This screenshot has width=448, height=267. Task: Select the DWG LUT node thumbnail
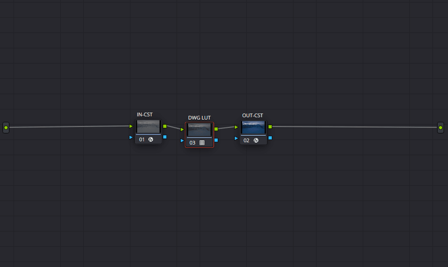click(199, 130)
